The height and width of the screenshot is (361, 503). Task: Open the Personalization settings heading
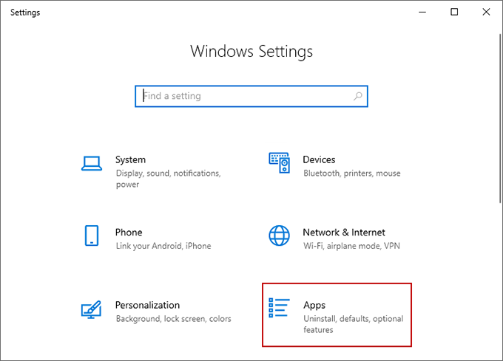147,305
